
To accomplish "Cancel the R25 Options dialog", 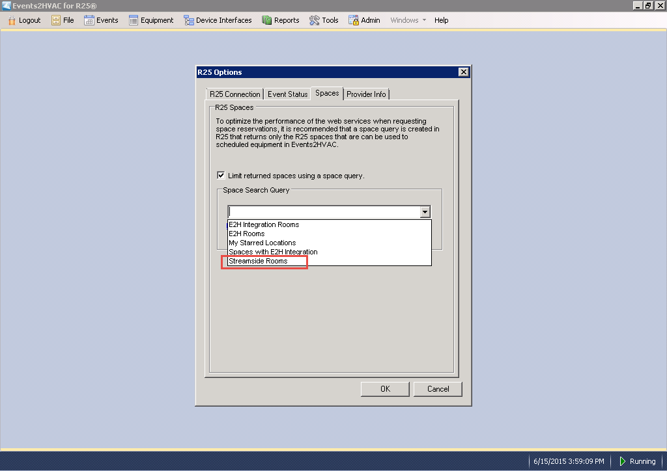I will pos(438,389).
